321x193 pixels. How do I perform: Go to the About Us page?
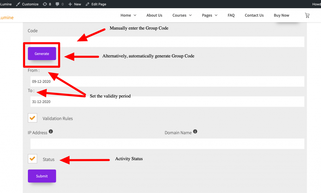154,15
